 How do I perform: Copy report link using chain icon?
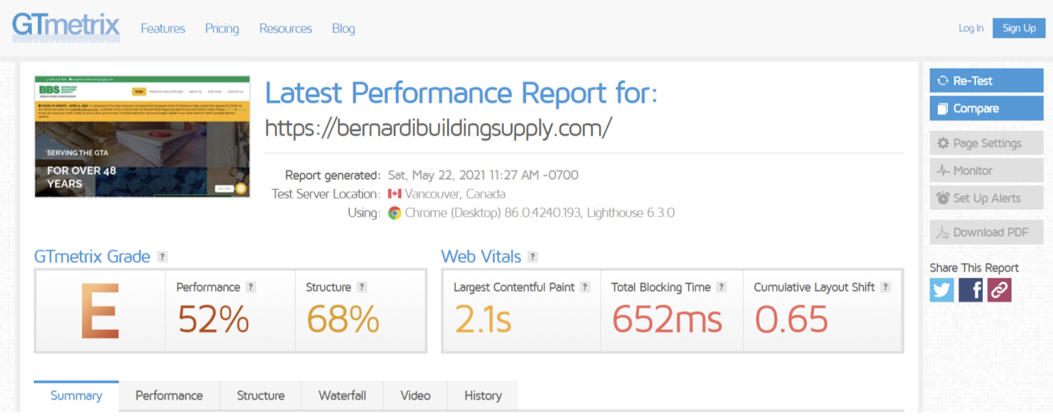[x=1000, y=290]
